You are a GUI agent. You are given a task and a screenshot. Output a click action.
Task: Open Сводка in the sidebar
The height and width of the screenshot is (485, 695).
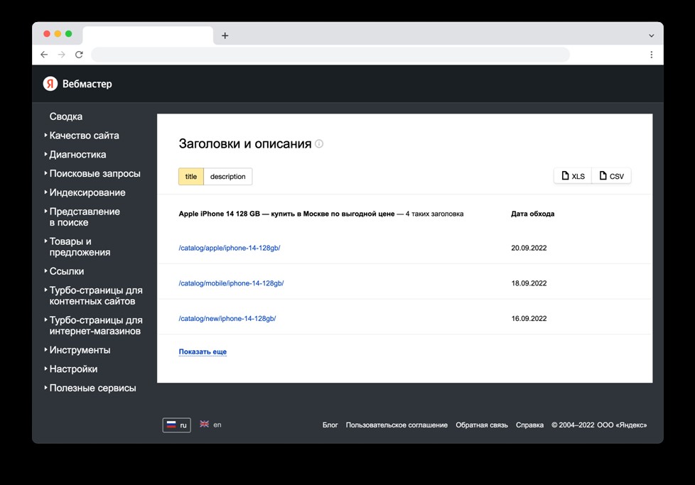[x=66, y=116]
